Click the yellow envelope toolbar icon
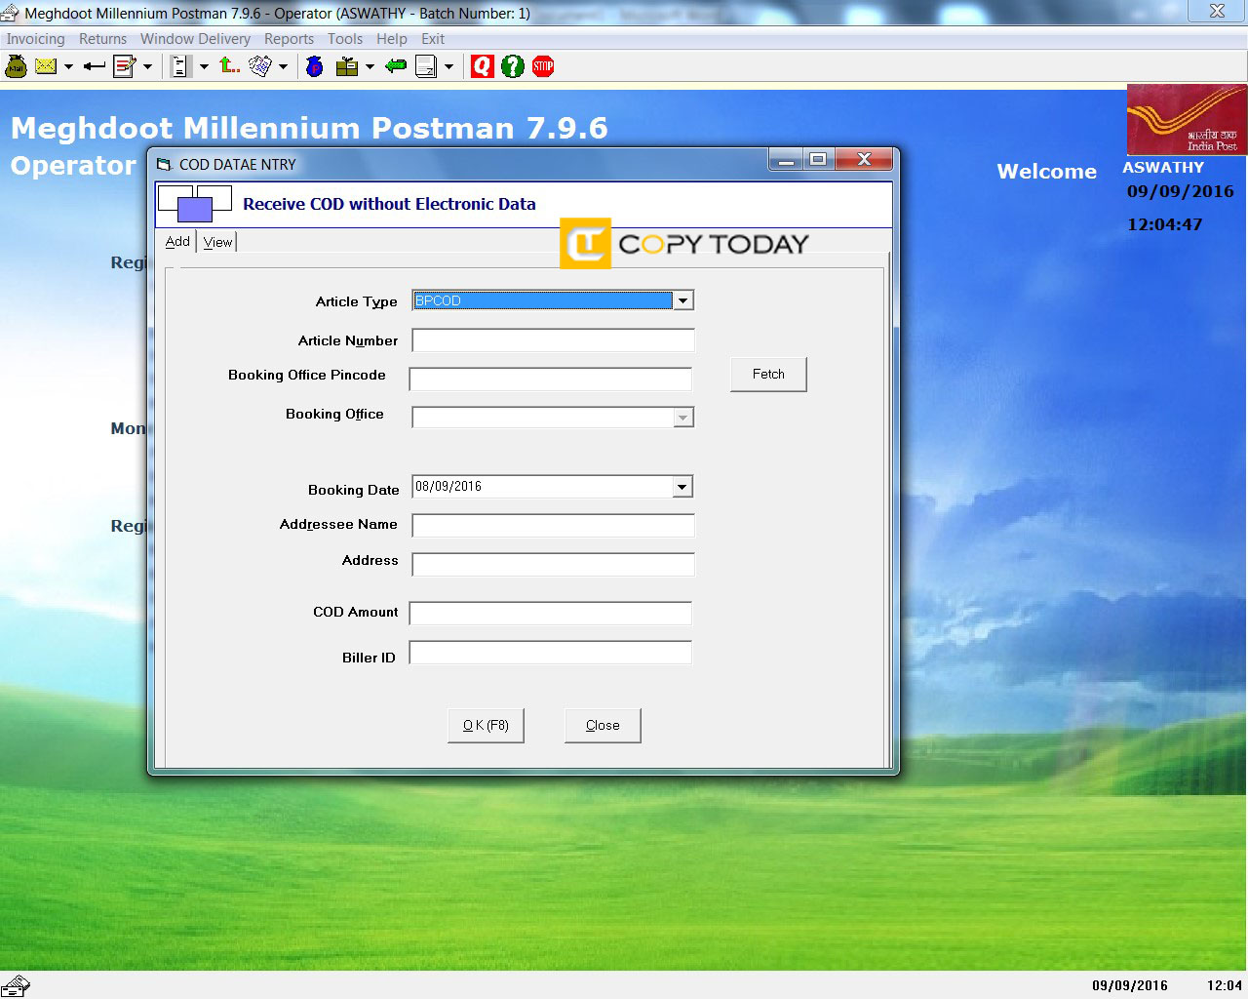 (x=46, y=66)
